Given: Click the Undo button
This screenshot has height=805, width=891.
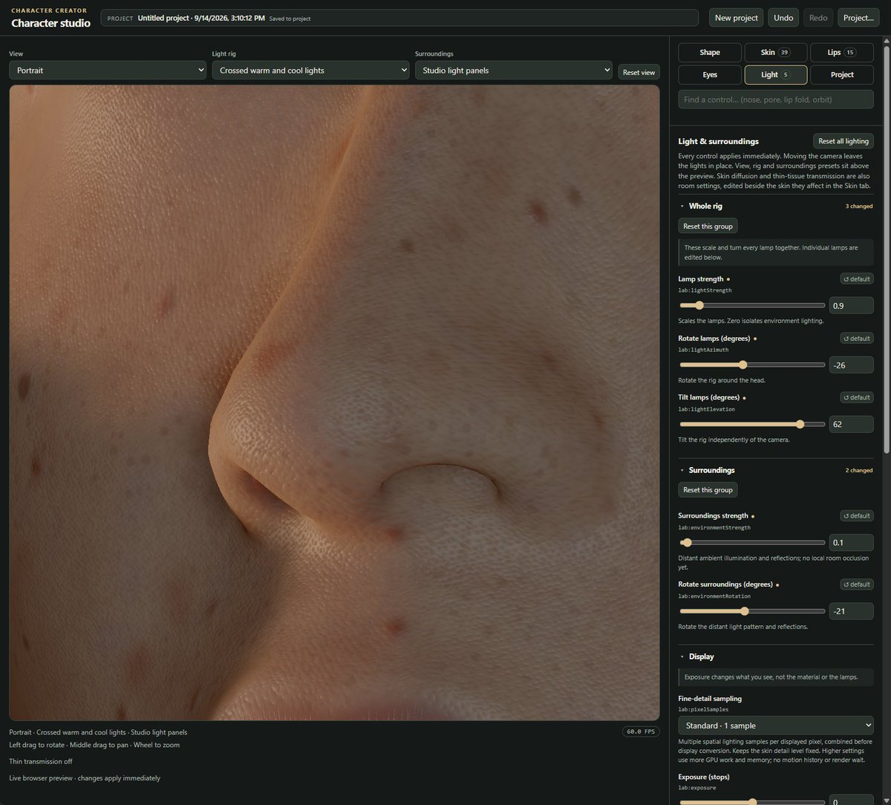Looking at the screenshot, I should [783, 18].
